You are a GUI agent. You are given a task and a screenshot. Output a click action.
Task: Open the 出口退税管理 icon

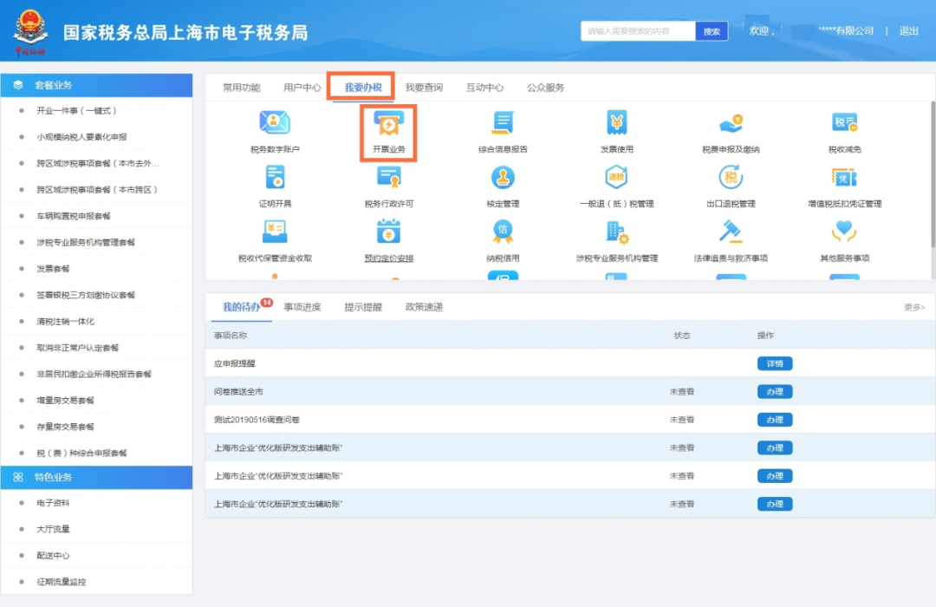[x=731, y=178]
